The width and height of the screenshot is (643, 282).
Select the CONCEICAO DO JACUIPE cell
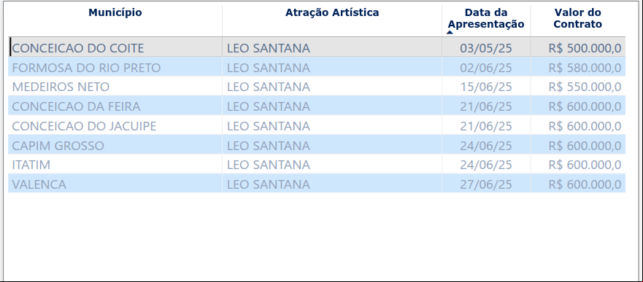[115, 125]
